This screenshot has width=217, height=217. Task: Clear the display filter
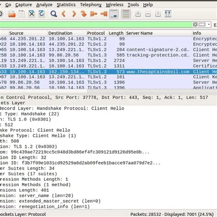click(x=195, y=24)
